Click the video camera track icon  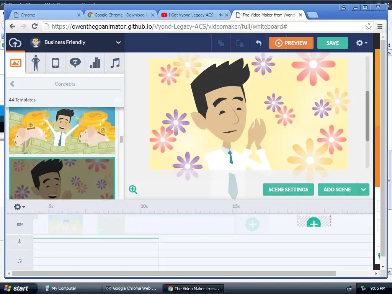[x=20, y=224]
